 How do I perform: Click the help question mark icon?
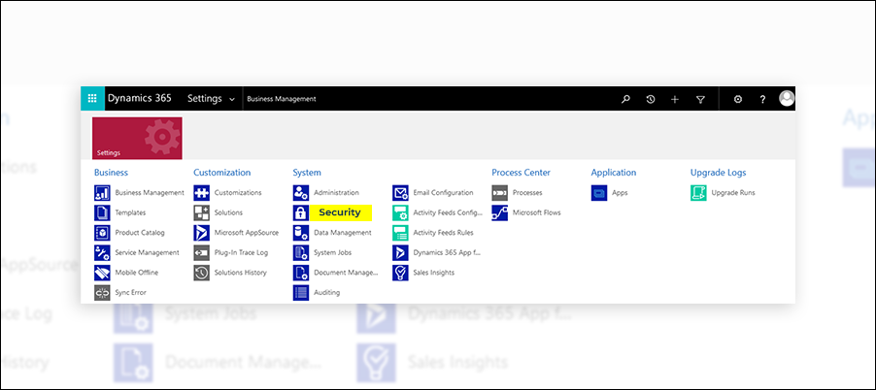point(762,99)
